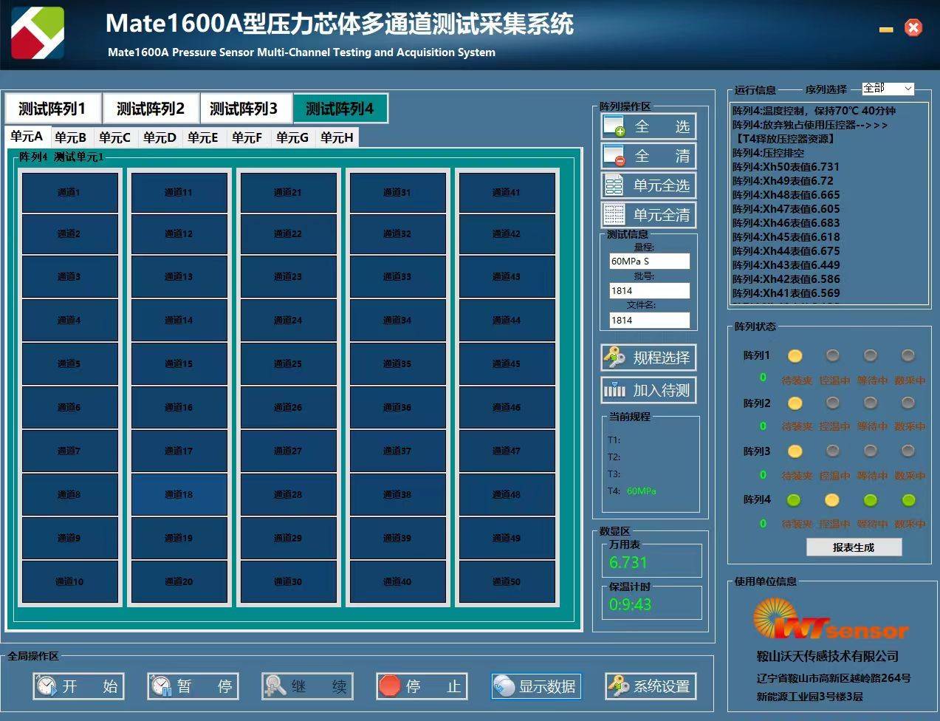Click 阵列3 gray 数采中 status light

pos(908,451)
